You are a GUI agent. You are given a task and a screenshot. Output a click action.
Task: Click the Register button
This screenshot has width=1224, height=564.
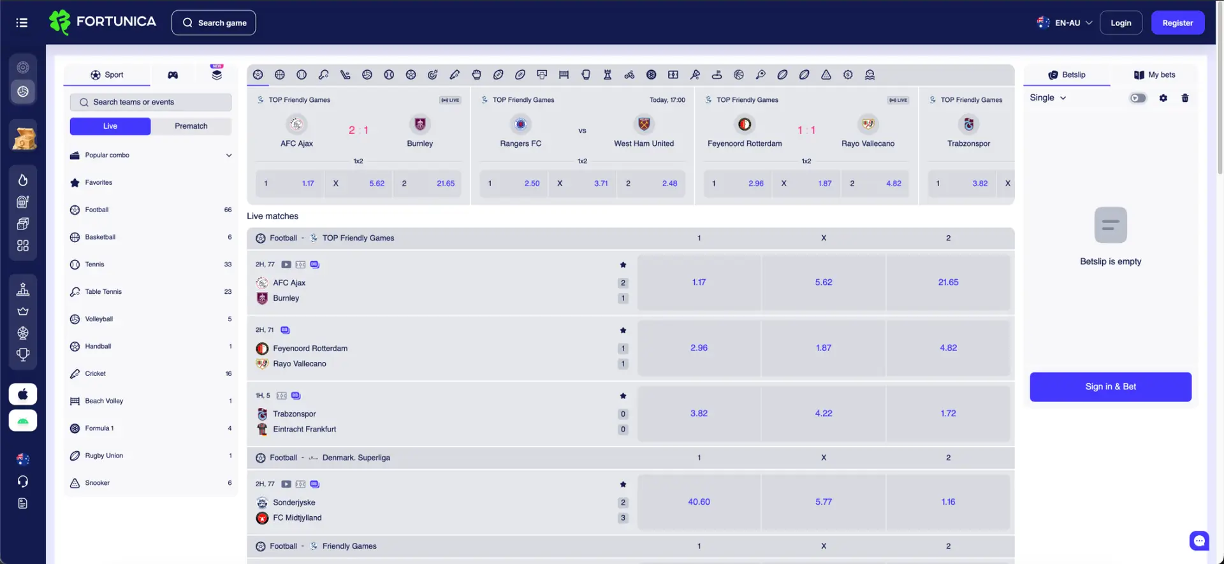[1177, 23]
